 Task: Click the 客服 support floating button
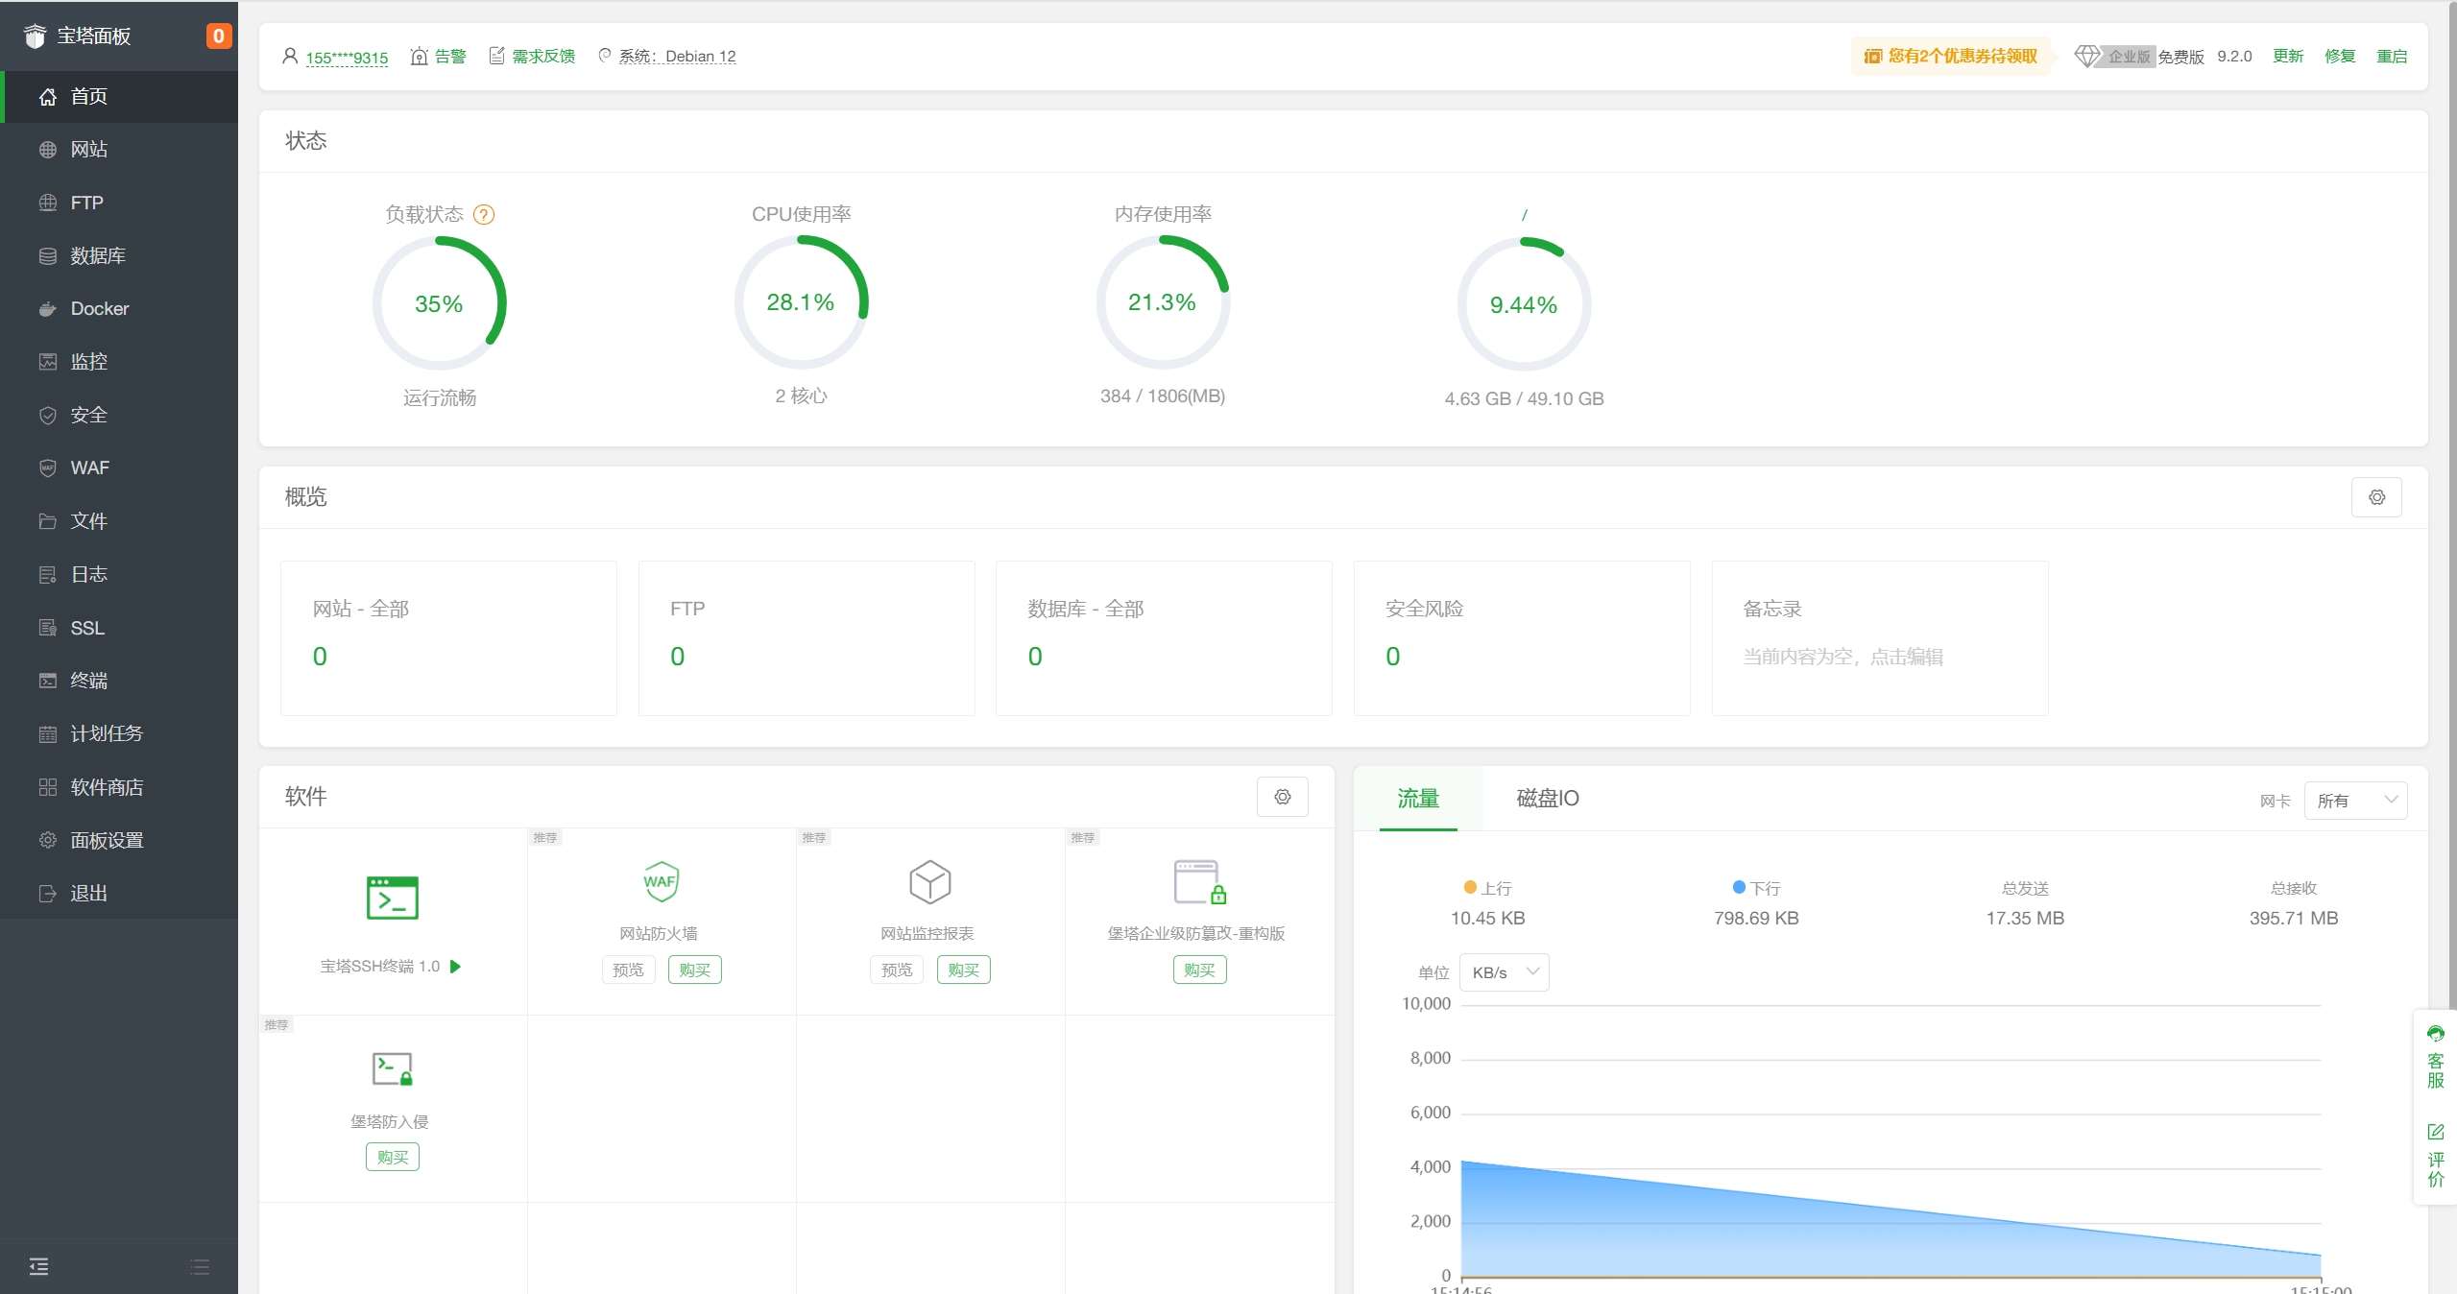click(x=2436, y=1057)
